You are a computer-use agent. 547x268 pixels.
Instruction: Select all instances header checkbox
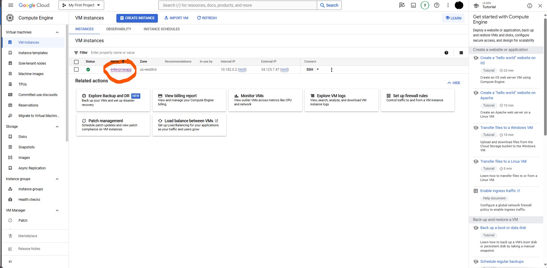tap(76, 62)
